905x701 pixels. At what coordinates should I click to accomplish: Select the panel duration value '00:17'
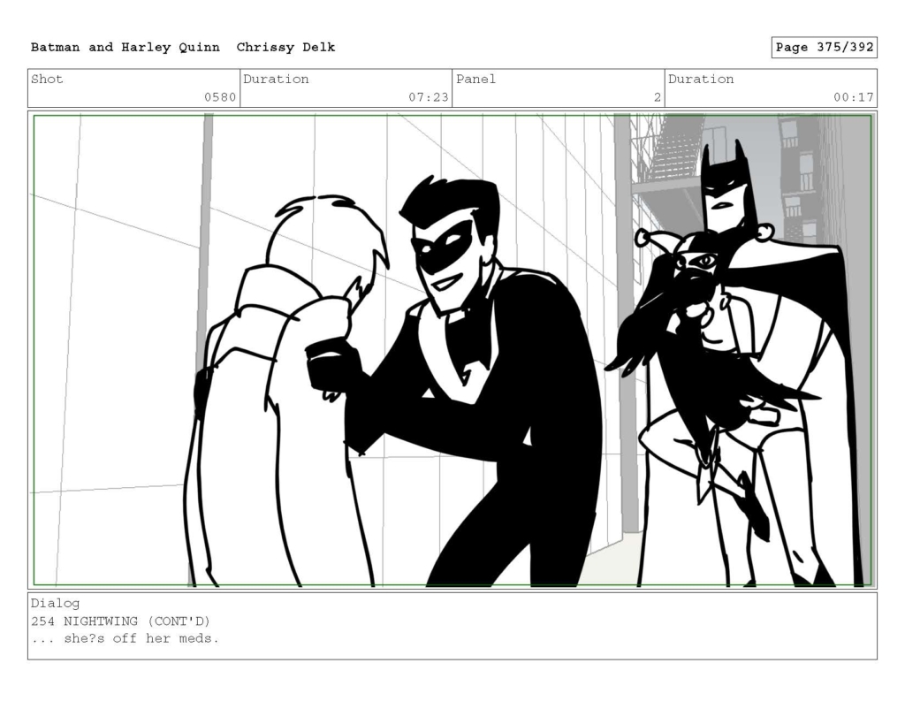(854, 97)
